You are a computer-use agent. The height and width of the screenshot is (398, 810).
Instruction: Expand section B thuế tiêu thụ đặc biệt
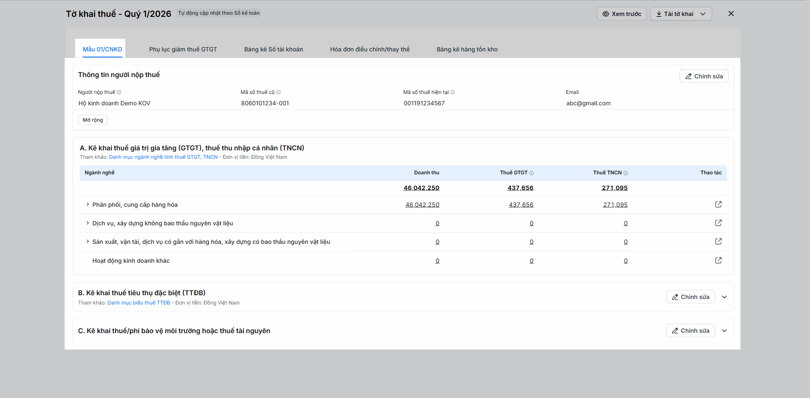724,297
